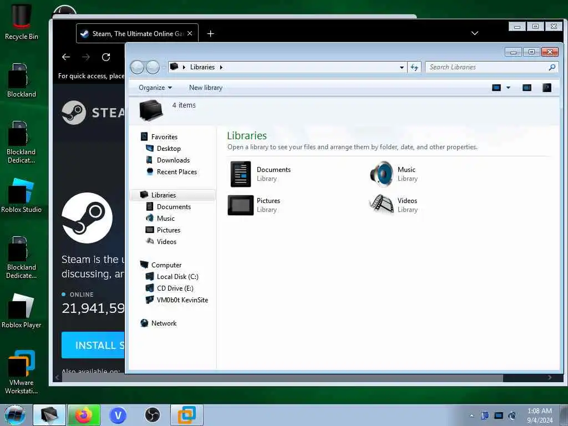This screenshot has height=426, width=568.
Task: Reload the Steam page in browser
Action: [106, 57]
